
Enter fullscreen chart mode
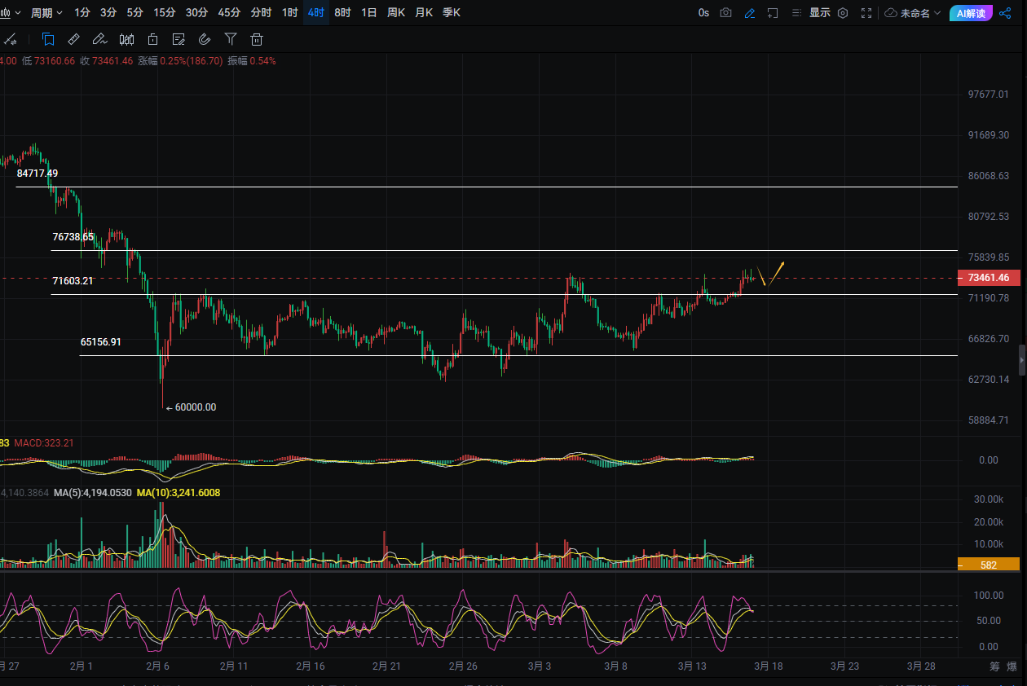pos(866,13)
